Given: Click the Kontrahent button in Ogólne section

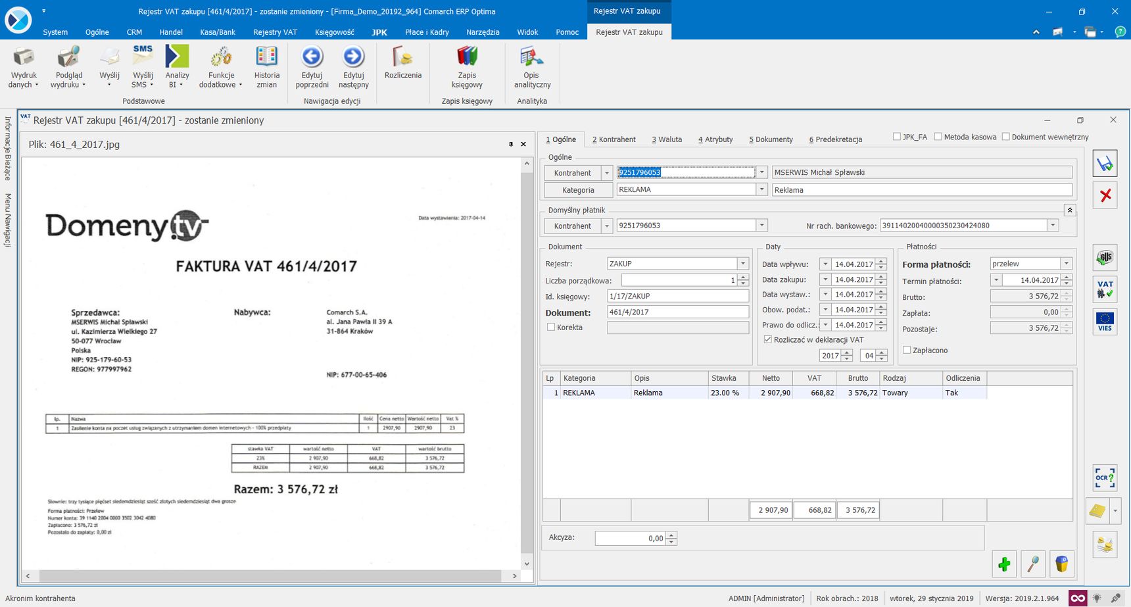Looking at the screenshot, I should (x=573, y=173).
